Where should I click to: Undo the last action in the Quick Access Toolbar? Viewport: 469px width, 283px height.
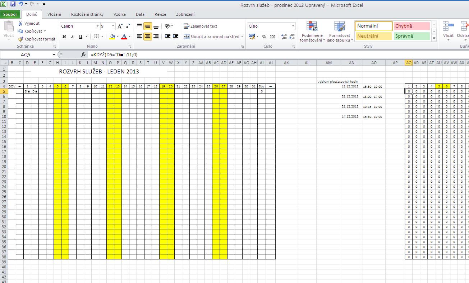(x=20, y=4)
